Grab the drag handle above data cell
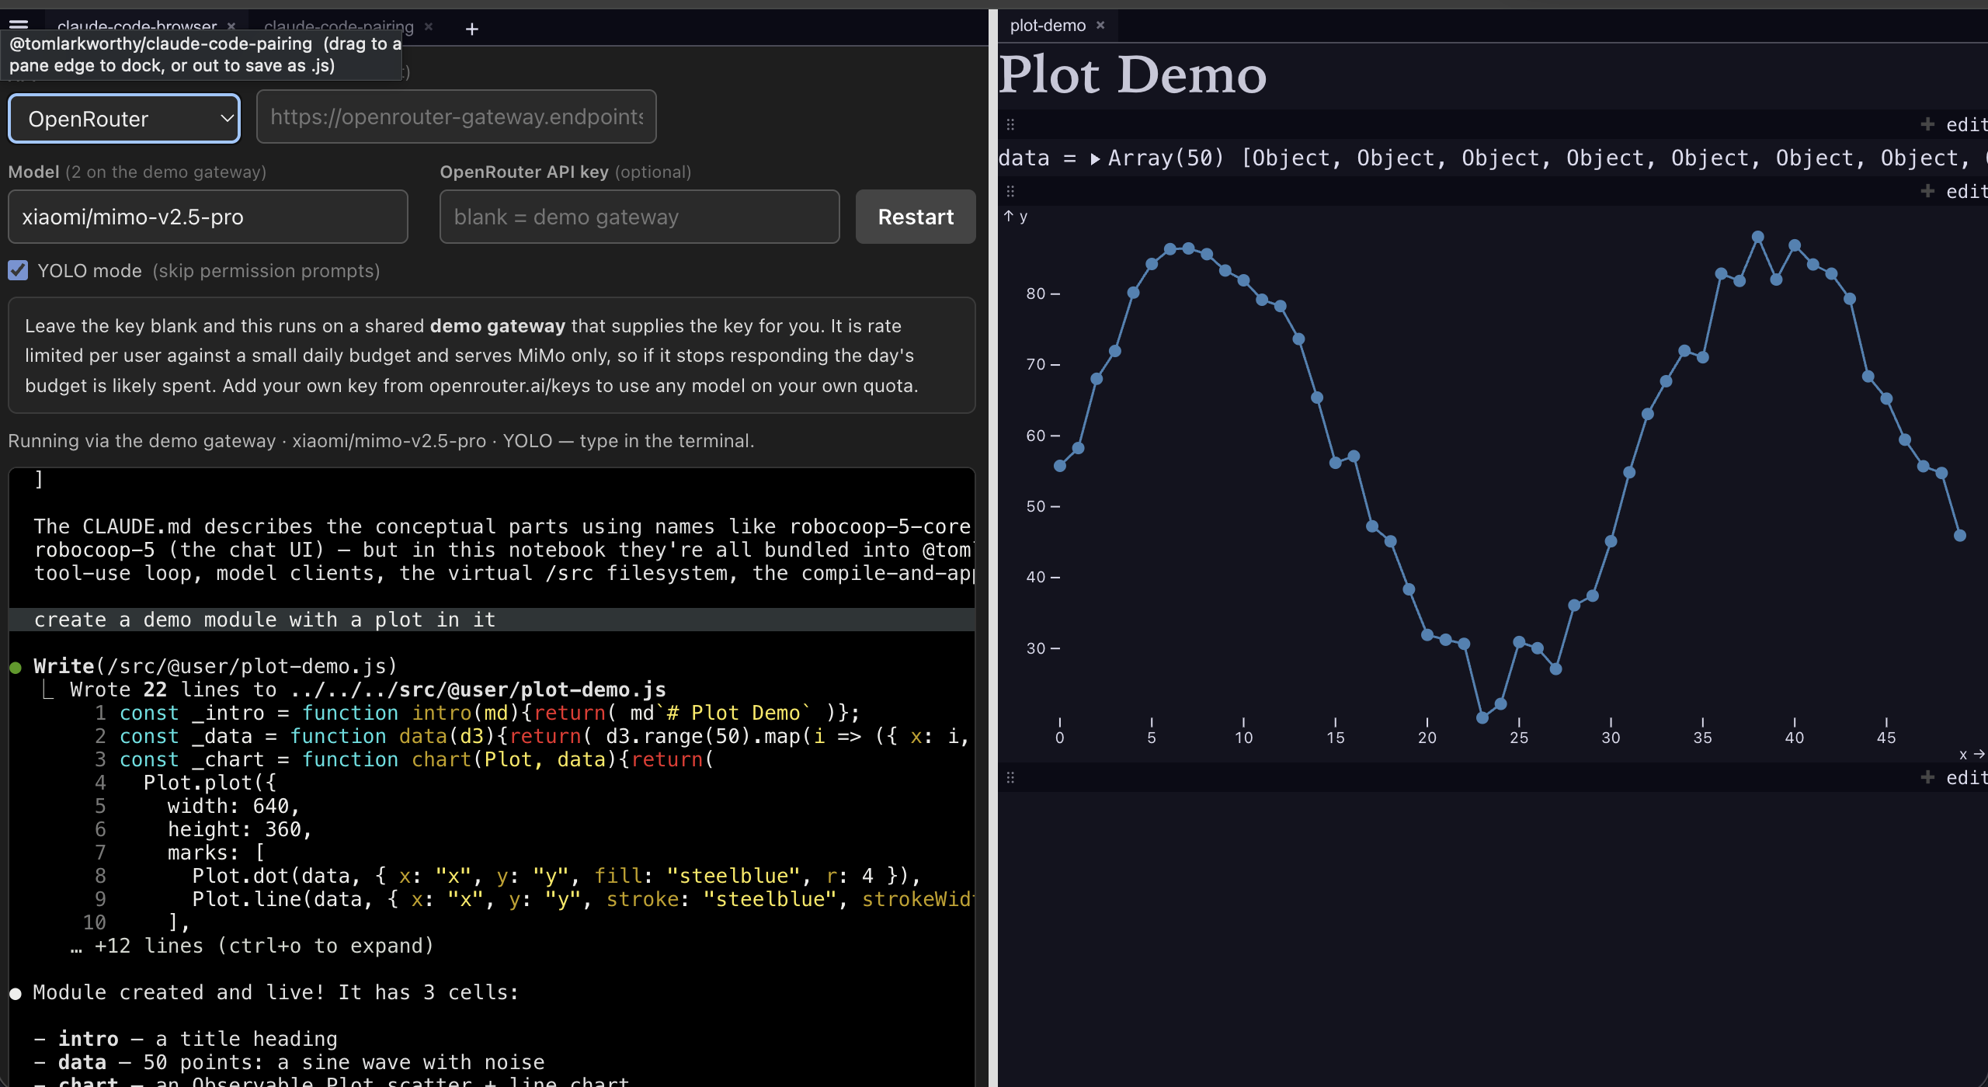Viewport: 1988px width, 1087px height. pyautogui.click(x=1010, y=124)
